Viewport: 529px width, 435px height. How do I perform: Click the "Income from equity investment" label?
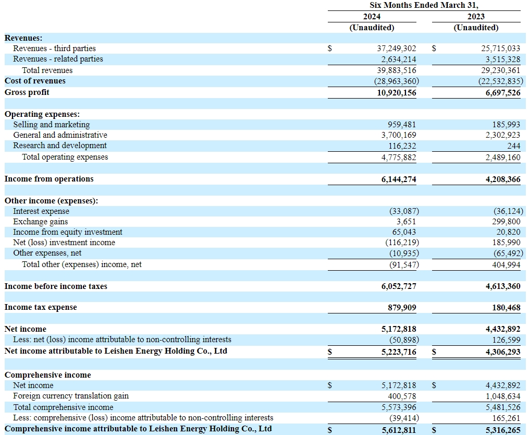click(x=67, y=232)
